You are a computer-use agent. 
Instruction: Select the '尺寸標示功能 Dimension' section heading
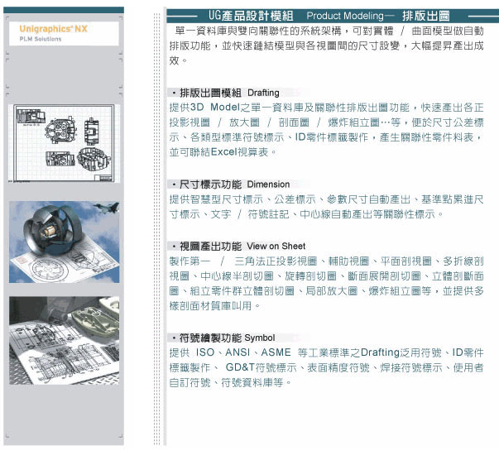pyautogui.click(x=234, y=184)
